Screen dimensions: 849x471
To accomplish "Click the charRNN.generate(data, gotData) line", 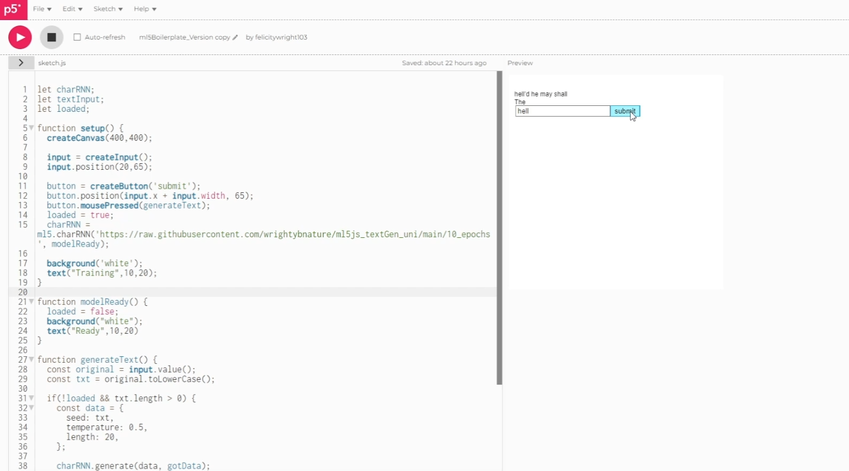I will coord(133,466).
